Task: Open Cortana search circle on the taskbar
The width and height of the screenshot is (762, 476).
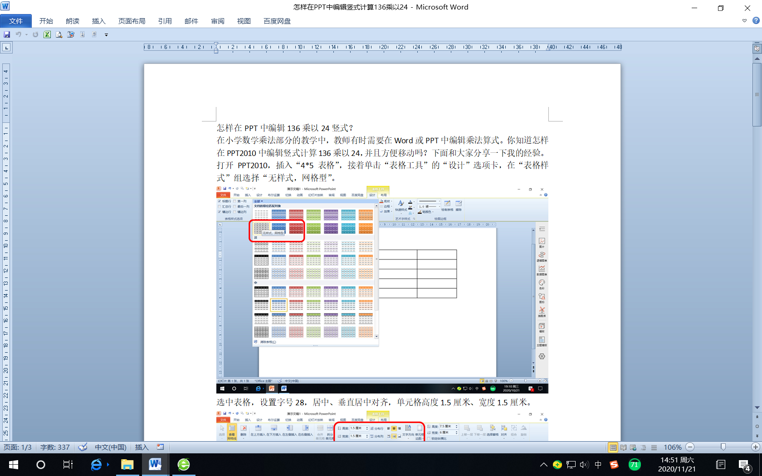Action: [41, 465]
